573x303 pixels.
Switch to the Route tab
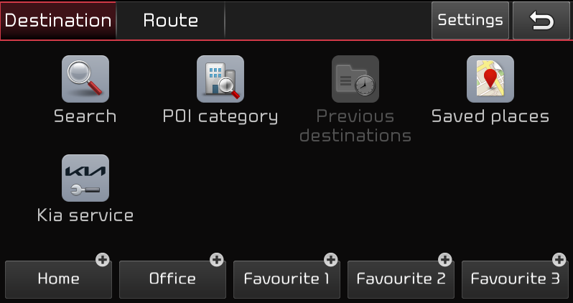[x=170, y=21]
